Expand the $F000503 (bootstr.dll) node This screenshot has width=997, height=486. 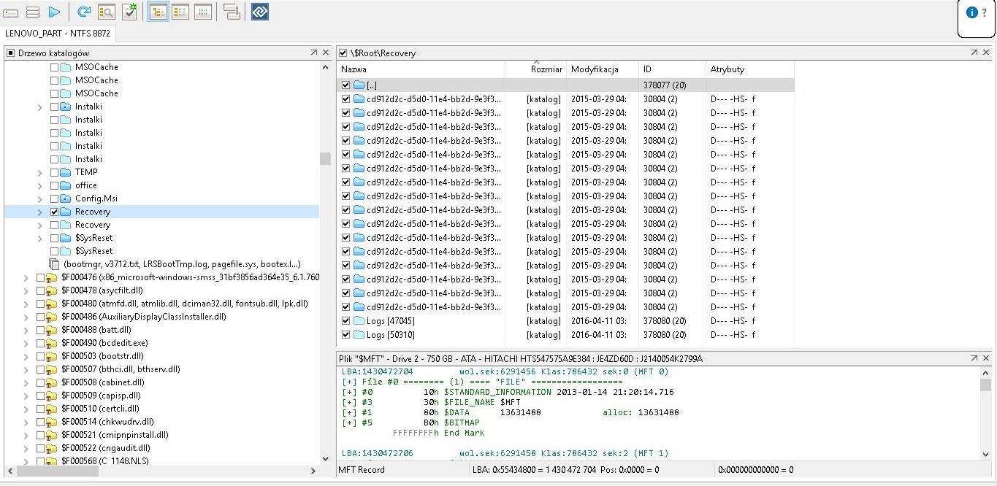(27, 356)
